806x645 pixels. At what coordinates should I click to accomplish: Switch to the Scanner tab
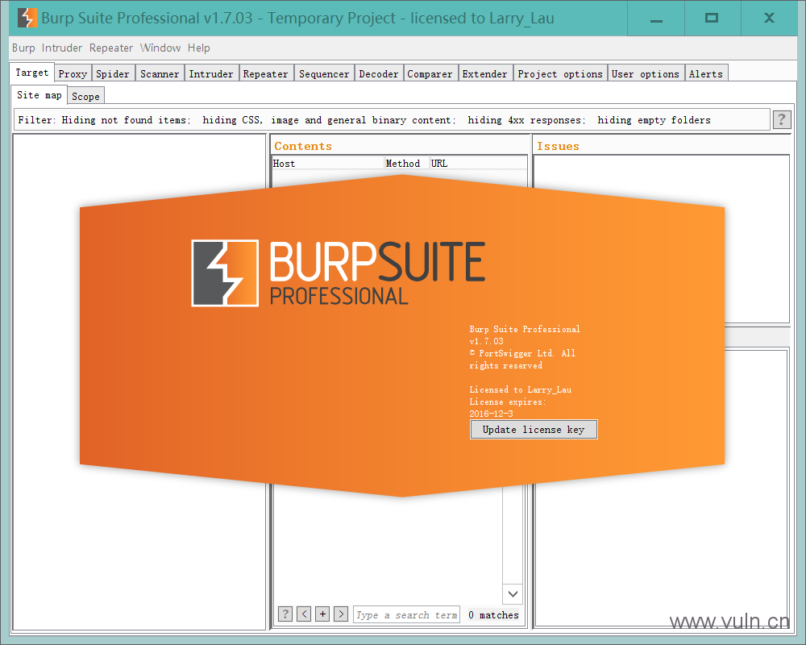pyautogui.click(x=160, y=74)
